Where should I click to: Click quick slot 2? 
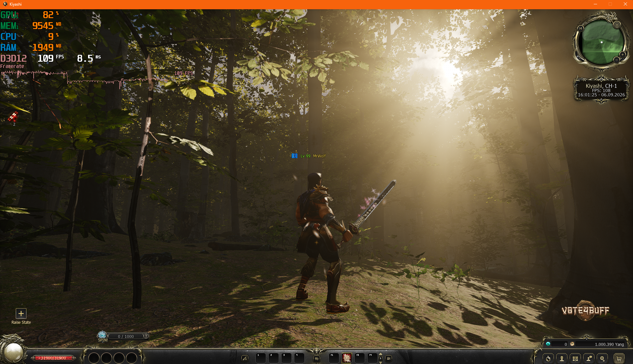tap(274, 358)
